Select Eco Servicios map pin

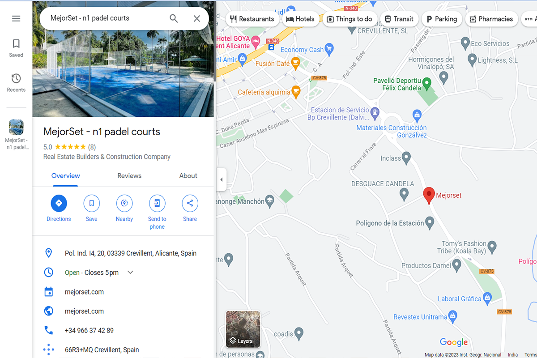[465, 43]
